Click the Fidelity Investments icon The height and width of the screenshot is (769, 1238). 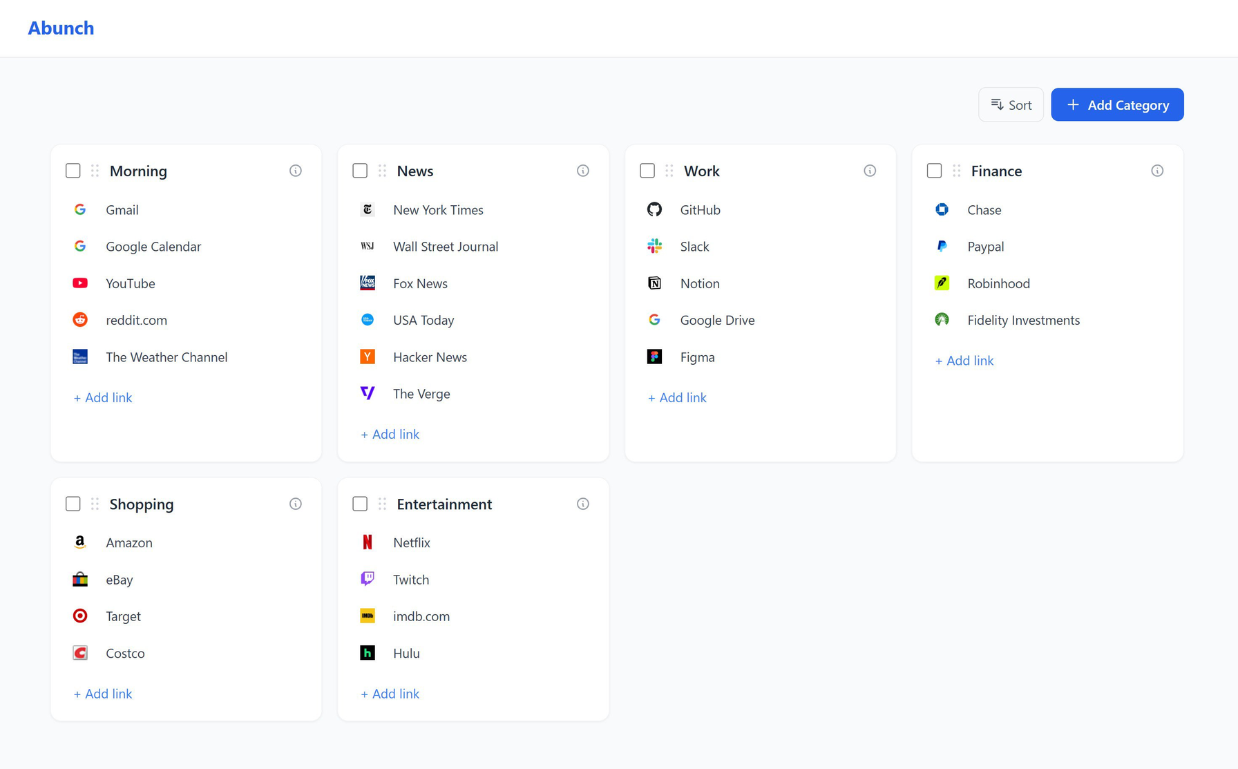pos(942,320)
